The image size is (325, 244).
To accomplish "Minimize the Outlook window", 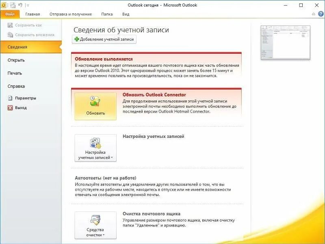I will click(286, 5).
